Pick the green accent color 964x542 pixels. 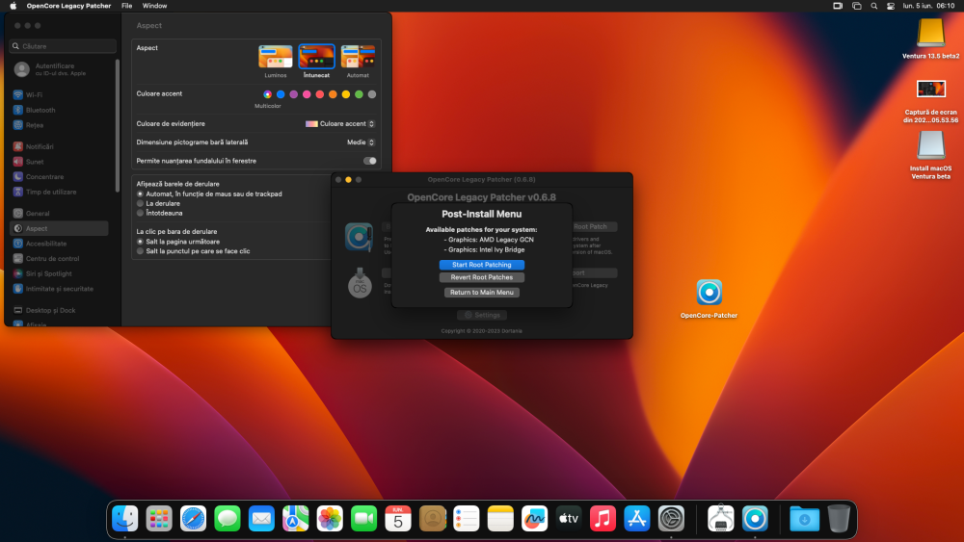(x=359, y=94)
